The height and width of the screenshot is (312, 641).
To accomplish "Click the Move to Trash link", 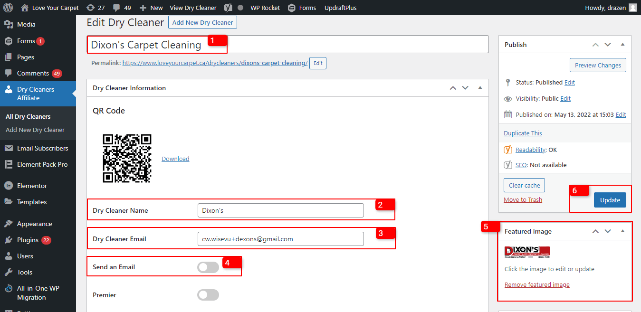I will point(523,199).
